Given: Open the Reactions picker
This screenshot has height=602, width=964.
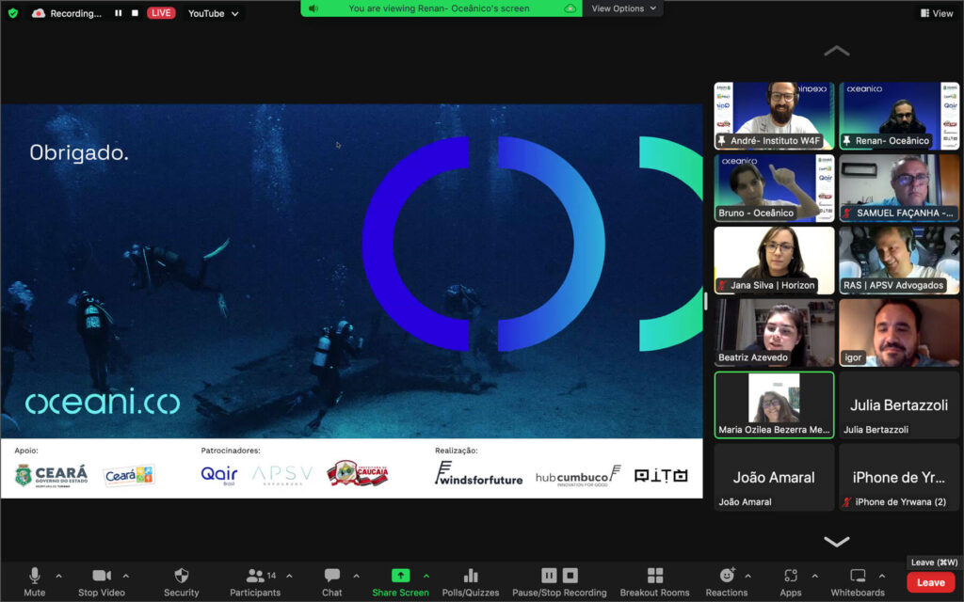Looking at the screenshot, I should pyautogui.click(x=727, y=580).
